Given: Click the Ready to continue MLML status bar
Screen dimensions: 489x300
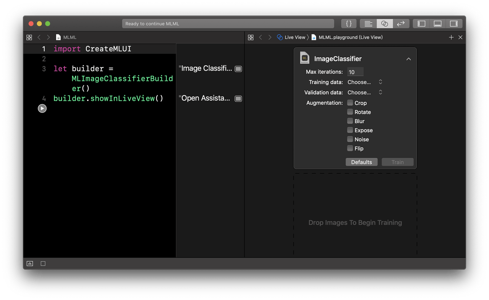Looking at the screenshot, I should [228, 24].
